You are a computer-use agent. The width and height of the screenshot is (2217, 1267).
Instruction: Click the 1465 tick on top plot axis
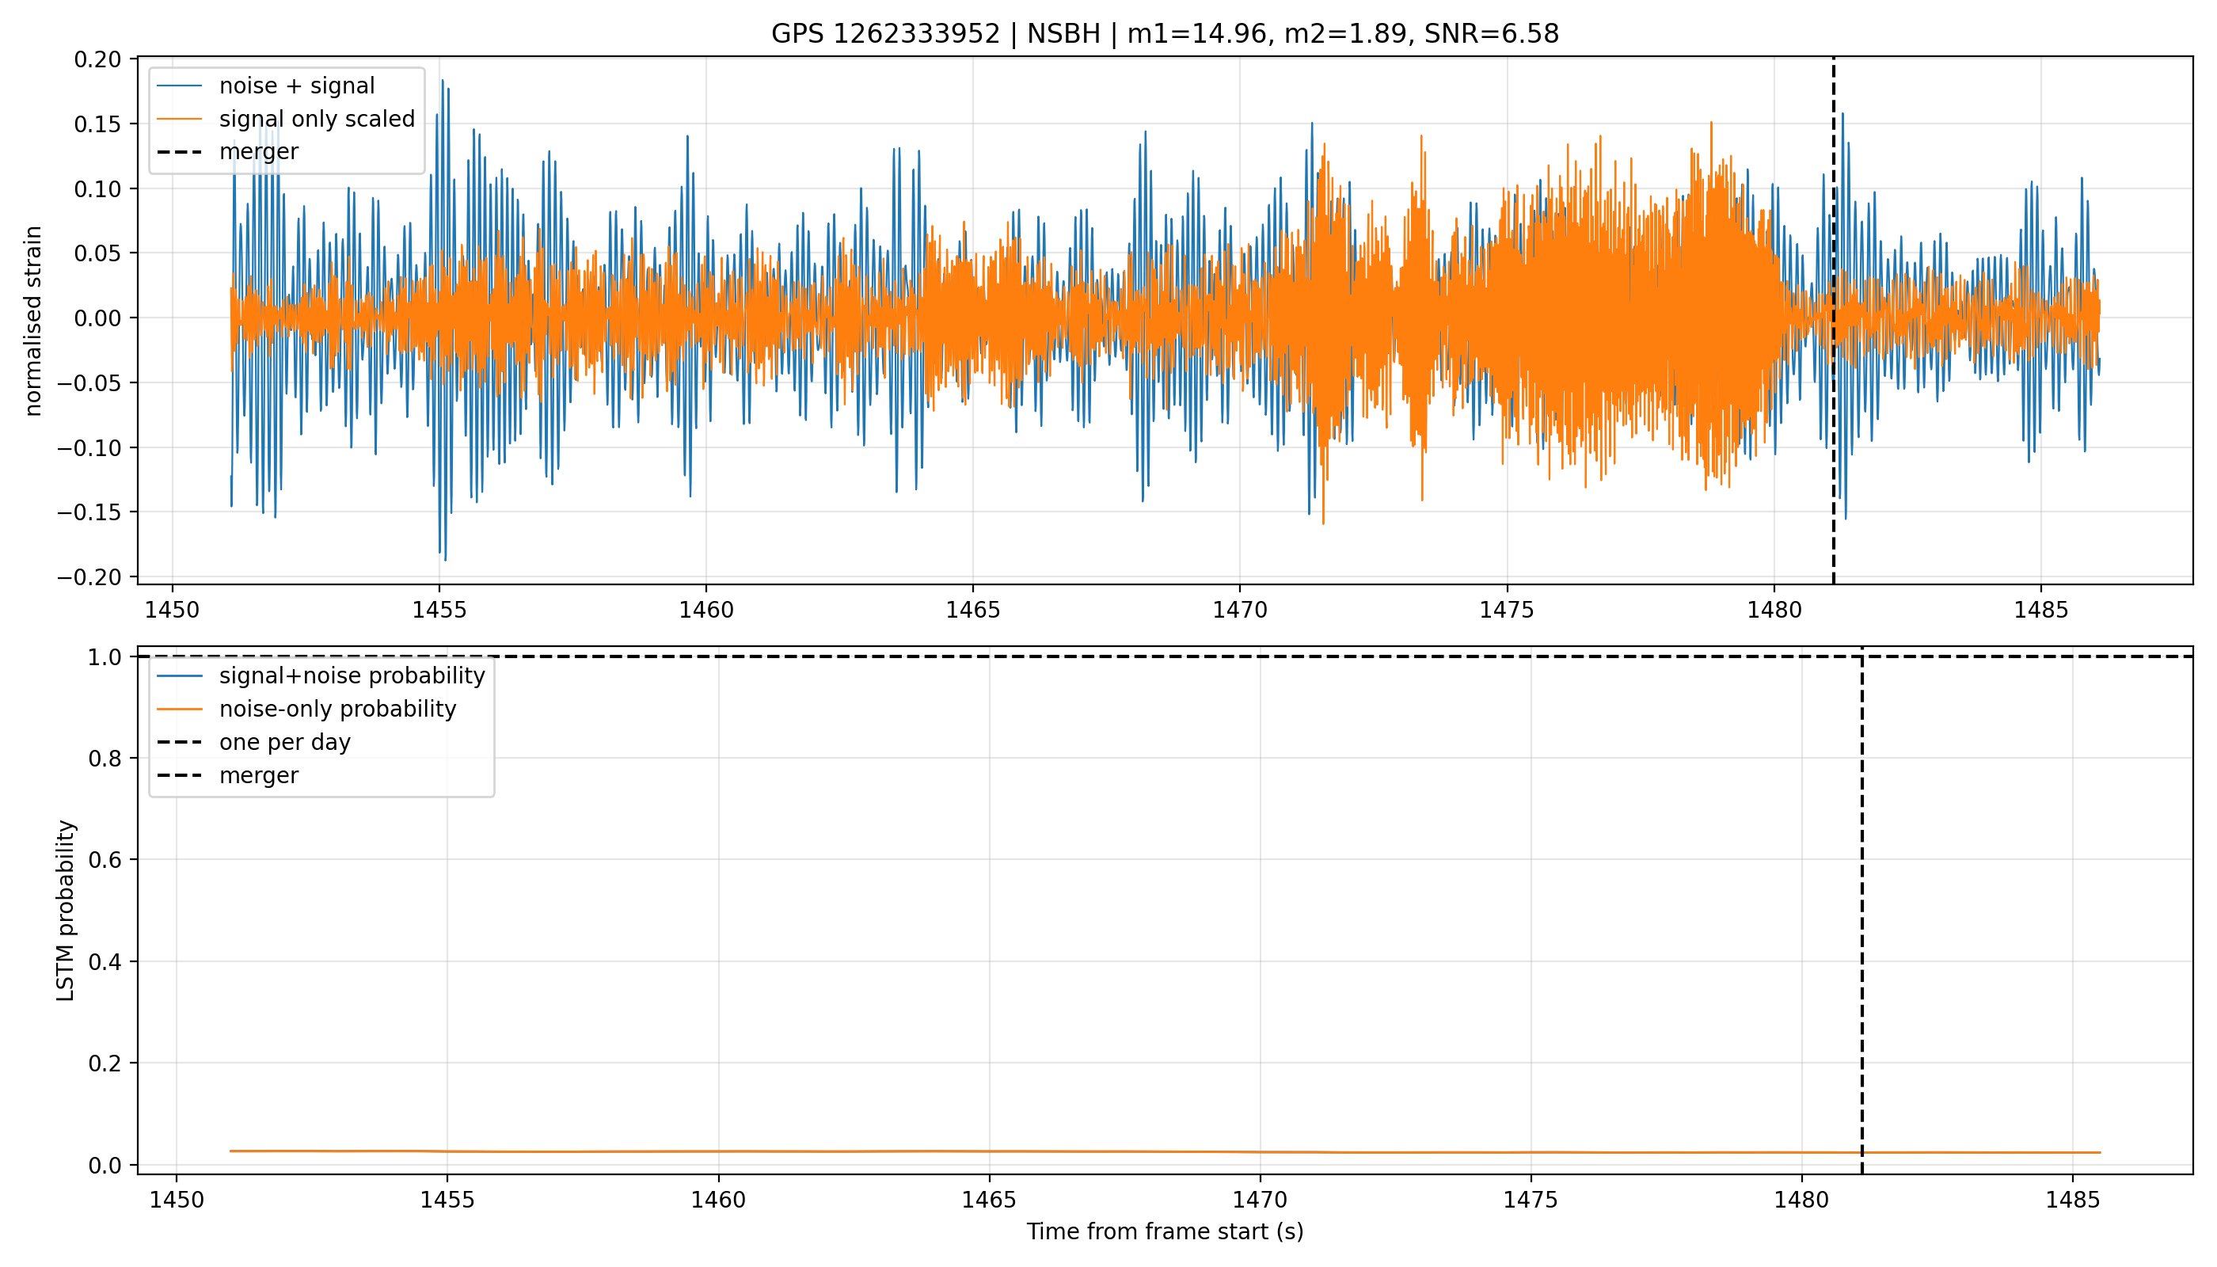[x=973, y=610]
